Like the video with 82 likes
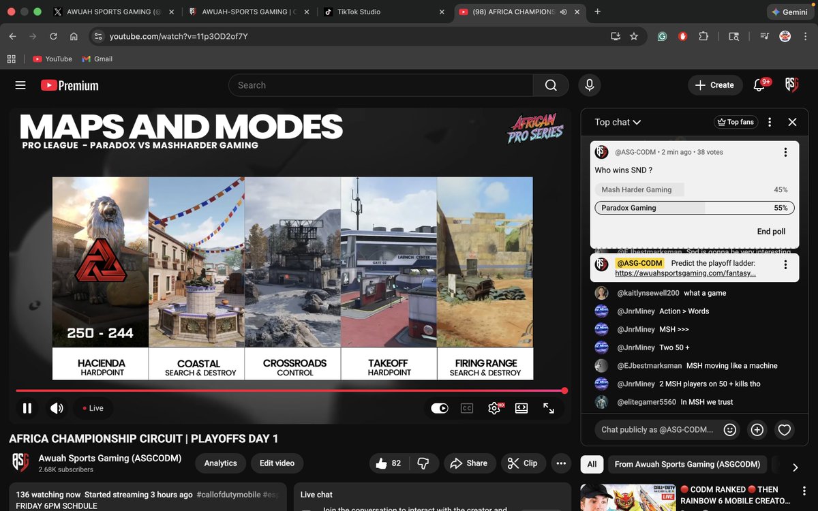 coord(389,463)
